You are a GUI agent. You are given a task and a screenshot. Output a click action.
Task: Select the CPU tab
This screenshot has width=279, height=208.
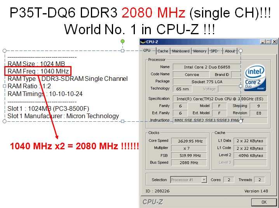pyautogui.click(x=147, y=51)
